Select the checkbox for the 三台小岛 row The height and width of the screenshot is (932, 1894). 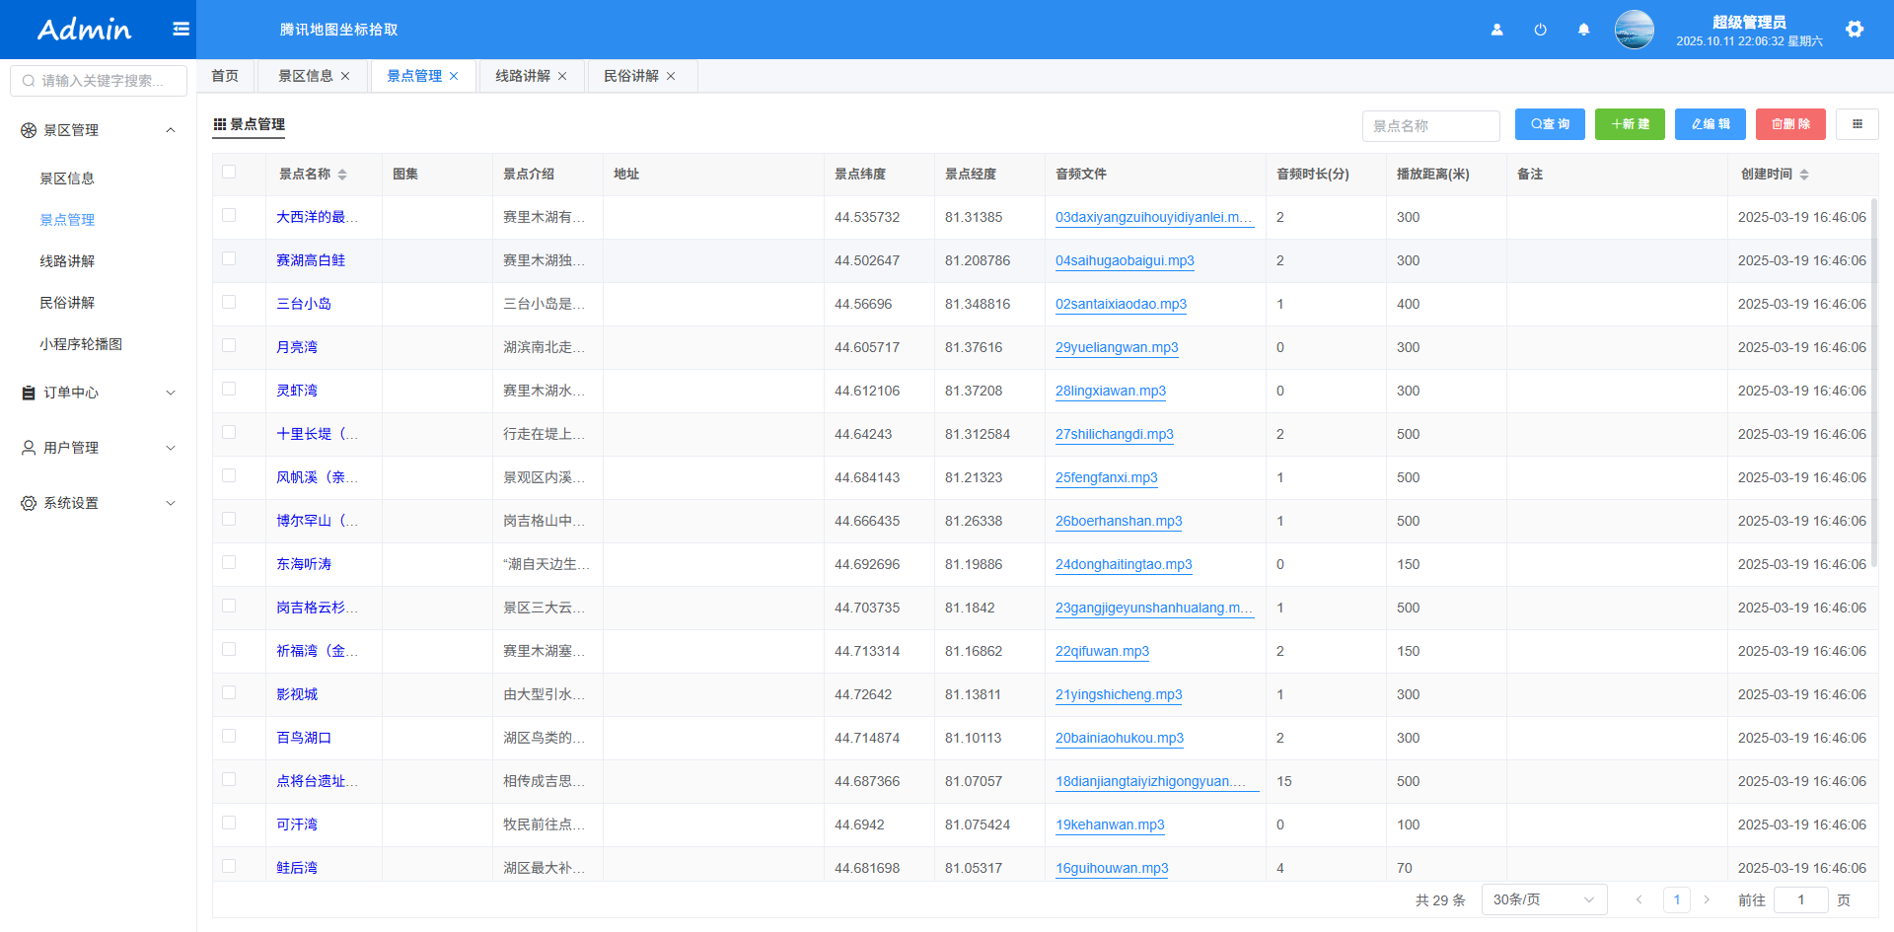pos(229,303)
